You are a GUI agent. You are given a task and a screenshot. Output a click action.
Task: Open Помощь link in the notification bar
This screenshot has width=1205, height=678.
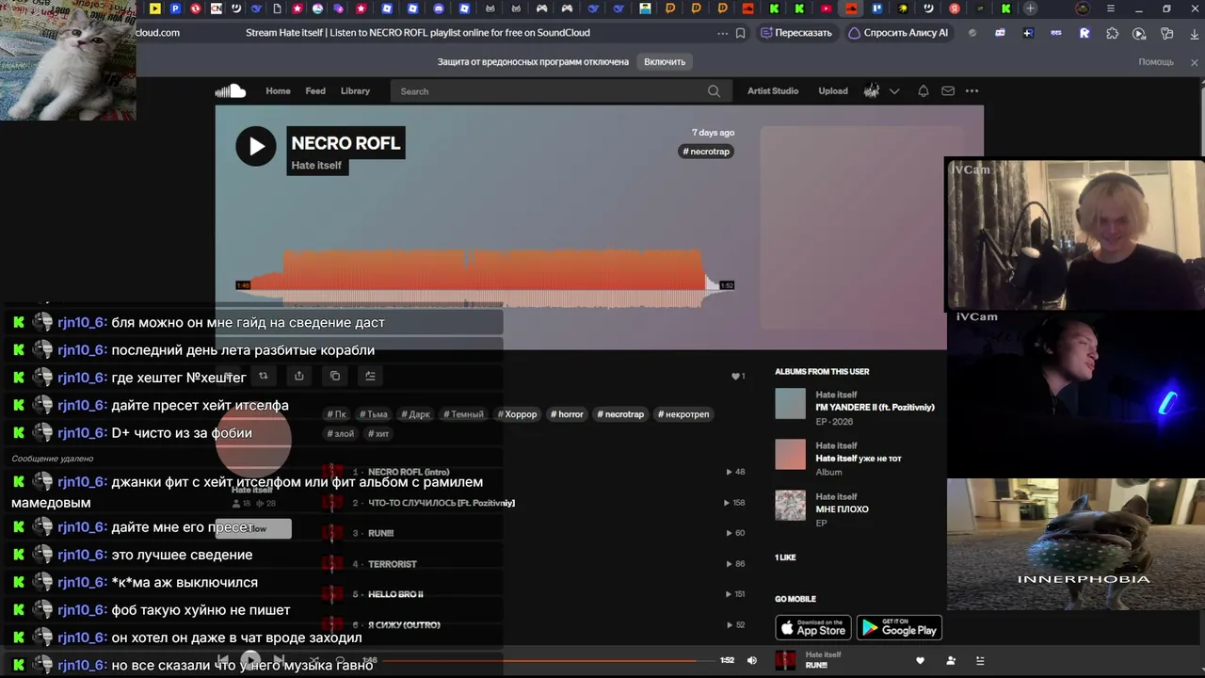pos(1156,62)
